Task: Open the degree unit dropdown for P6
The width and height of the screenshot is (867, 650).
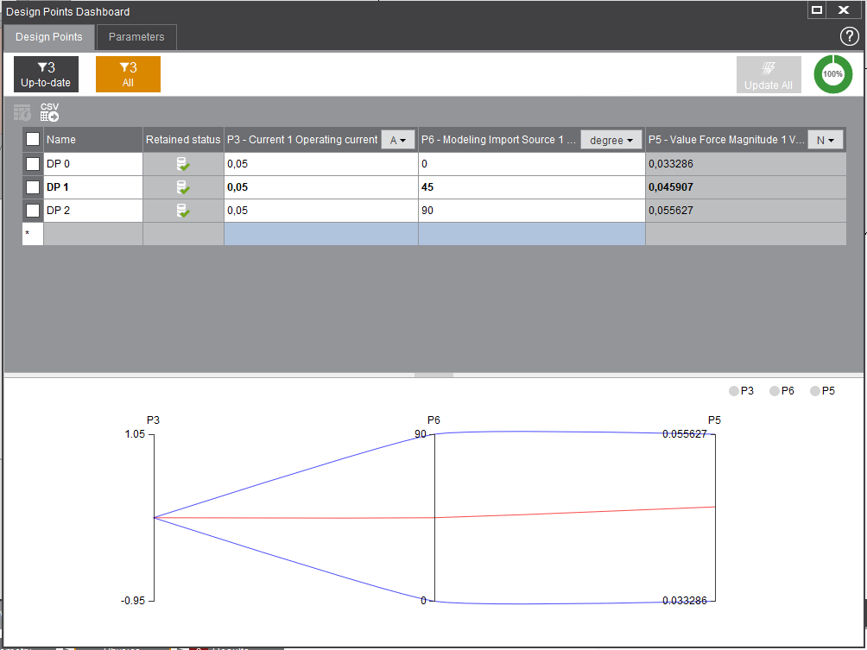Action: coord(611,140)
